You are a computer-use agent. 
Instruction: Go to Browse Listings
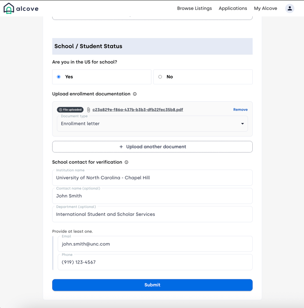[x=194, y=9]
